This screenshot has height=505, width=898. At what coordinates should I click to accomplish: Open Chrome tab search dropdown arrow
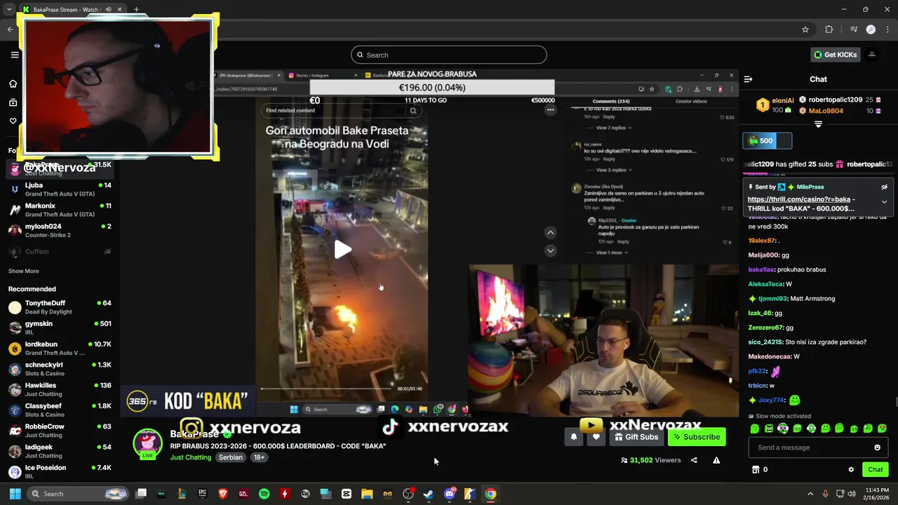(x=9, y=9)
